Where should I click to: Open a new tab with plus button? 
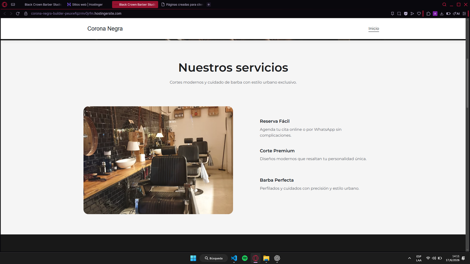tap(209, 4)
